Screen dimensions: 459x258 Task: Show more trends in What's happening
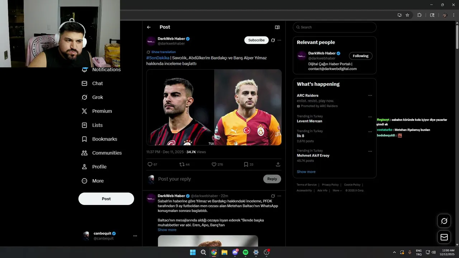[306, 172]
